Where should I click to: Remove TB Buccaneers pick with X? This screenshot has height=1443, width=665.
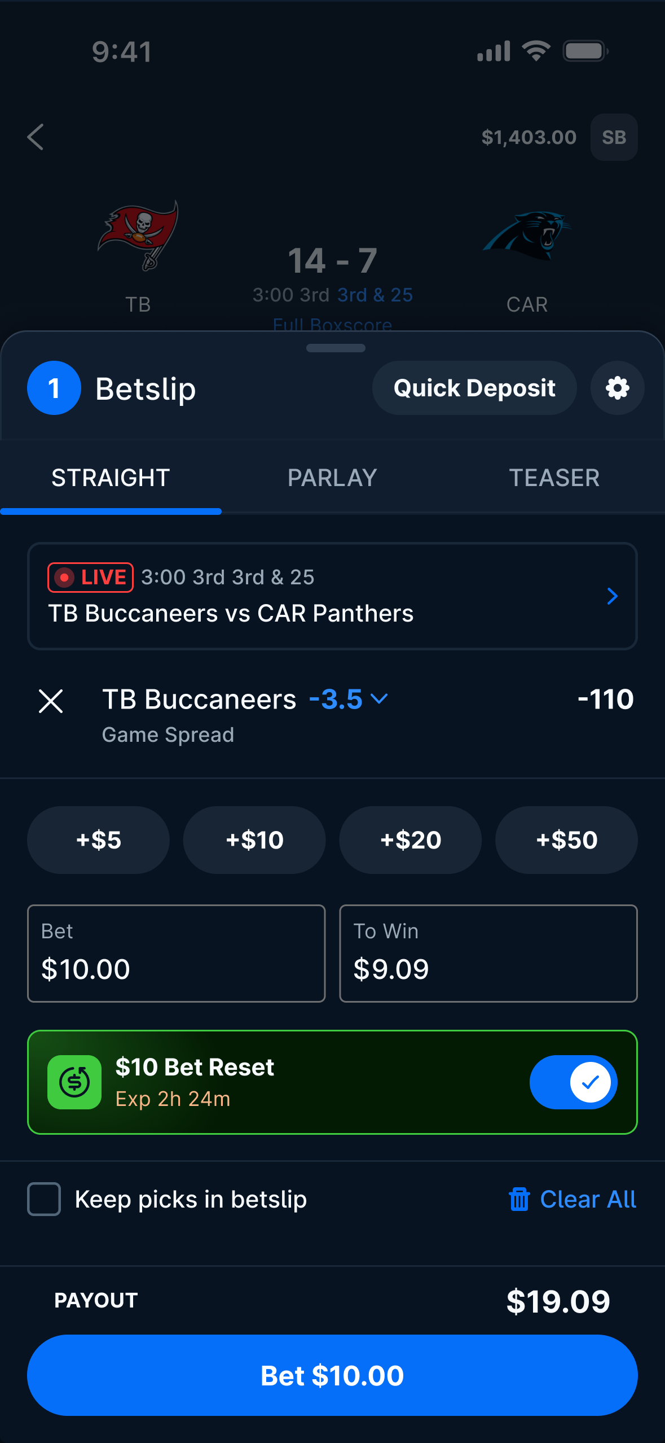[51, 701]
